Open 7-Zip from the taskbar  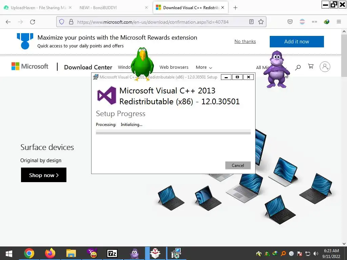click(112, 253)
